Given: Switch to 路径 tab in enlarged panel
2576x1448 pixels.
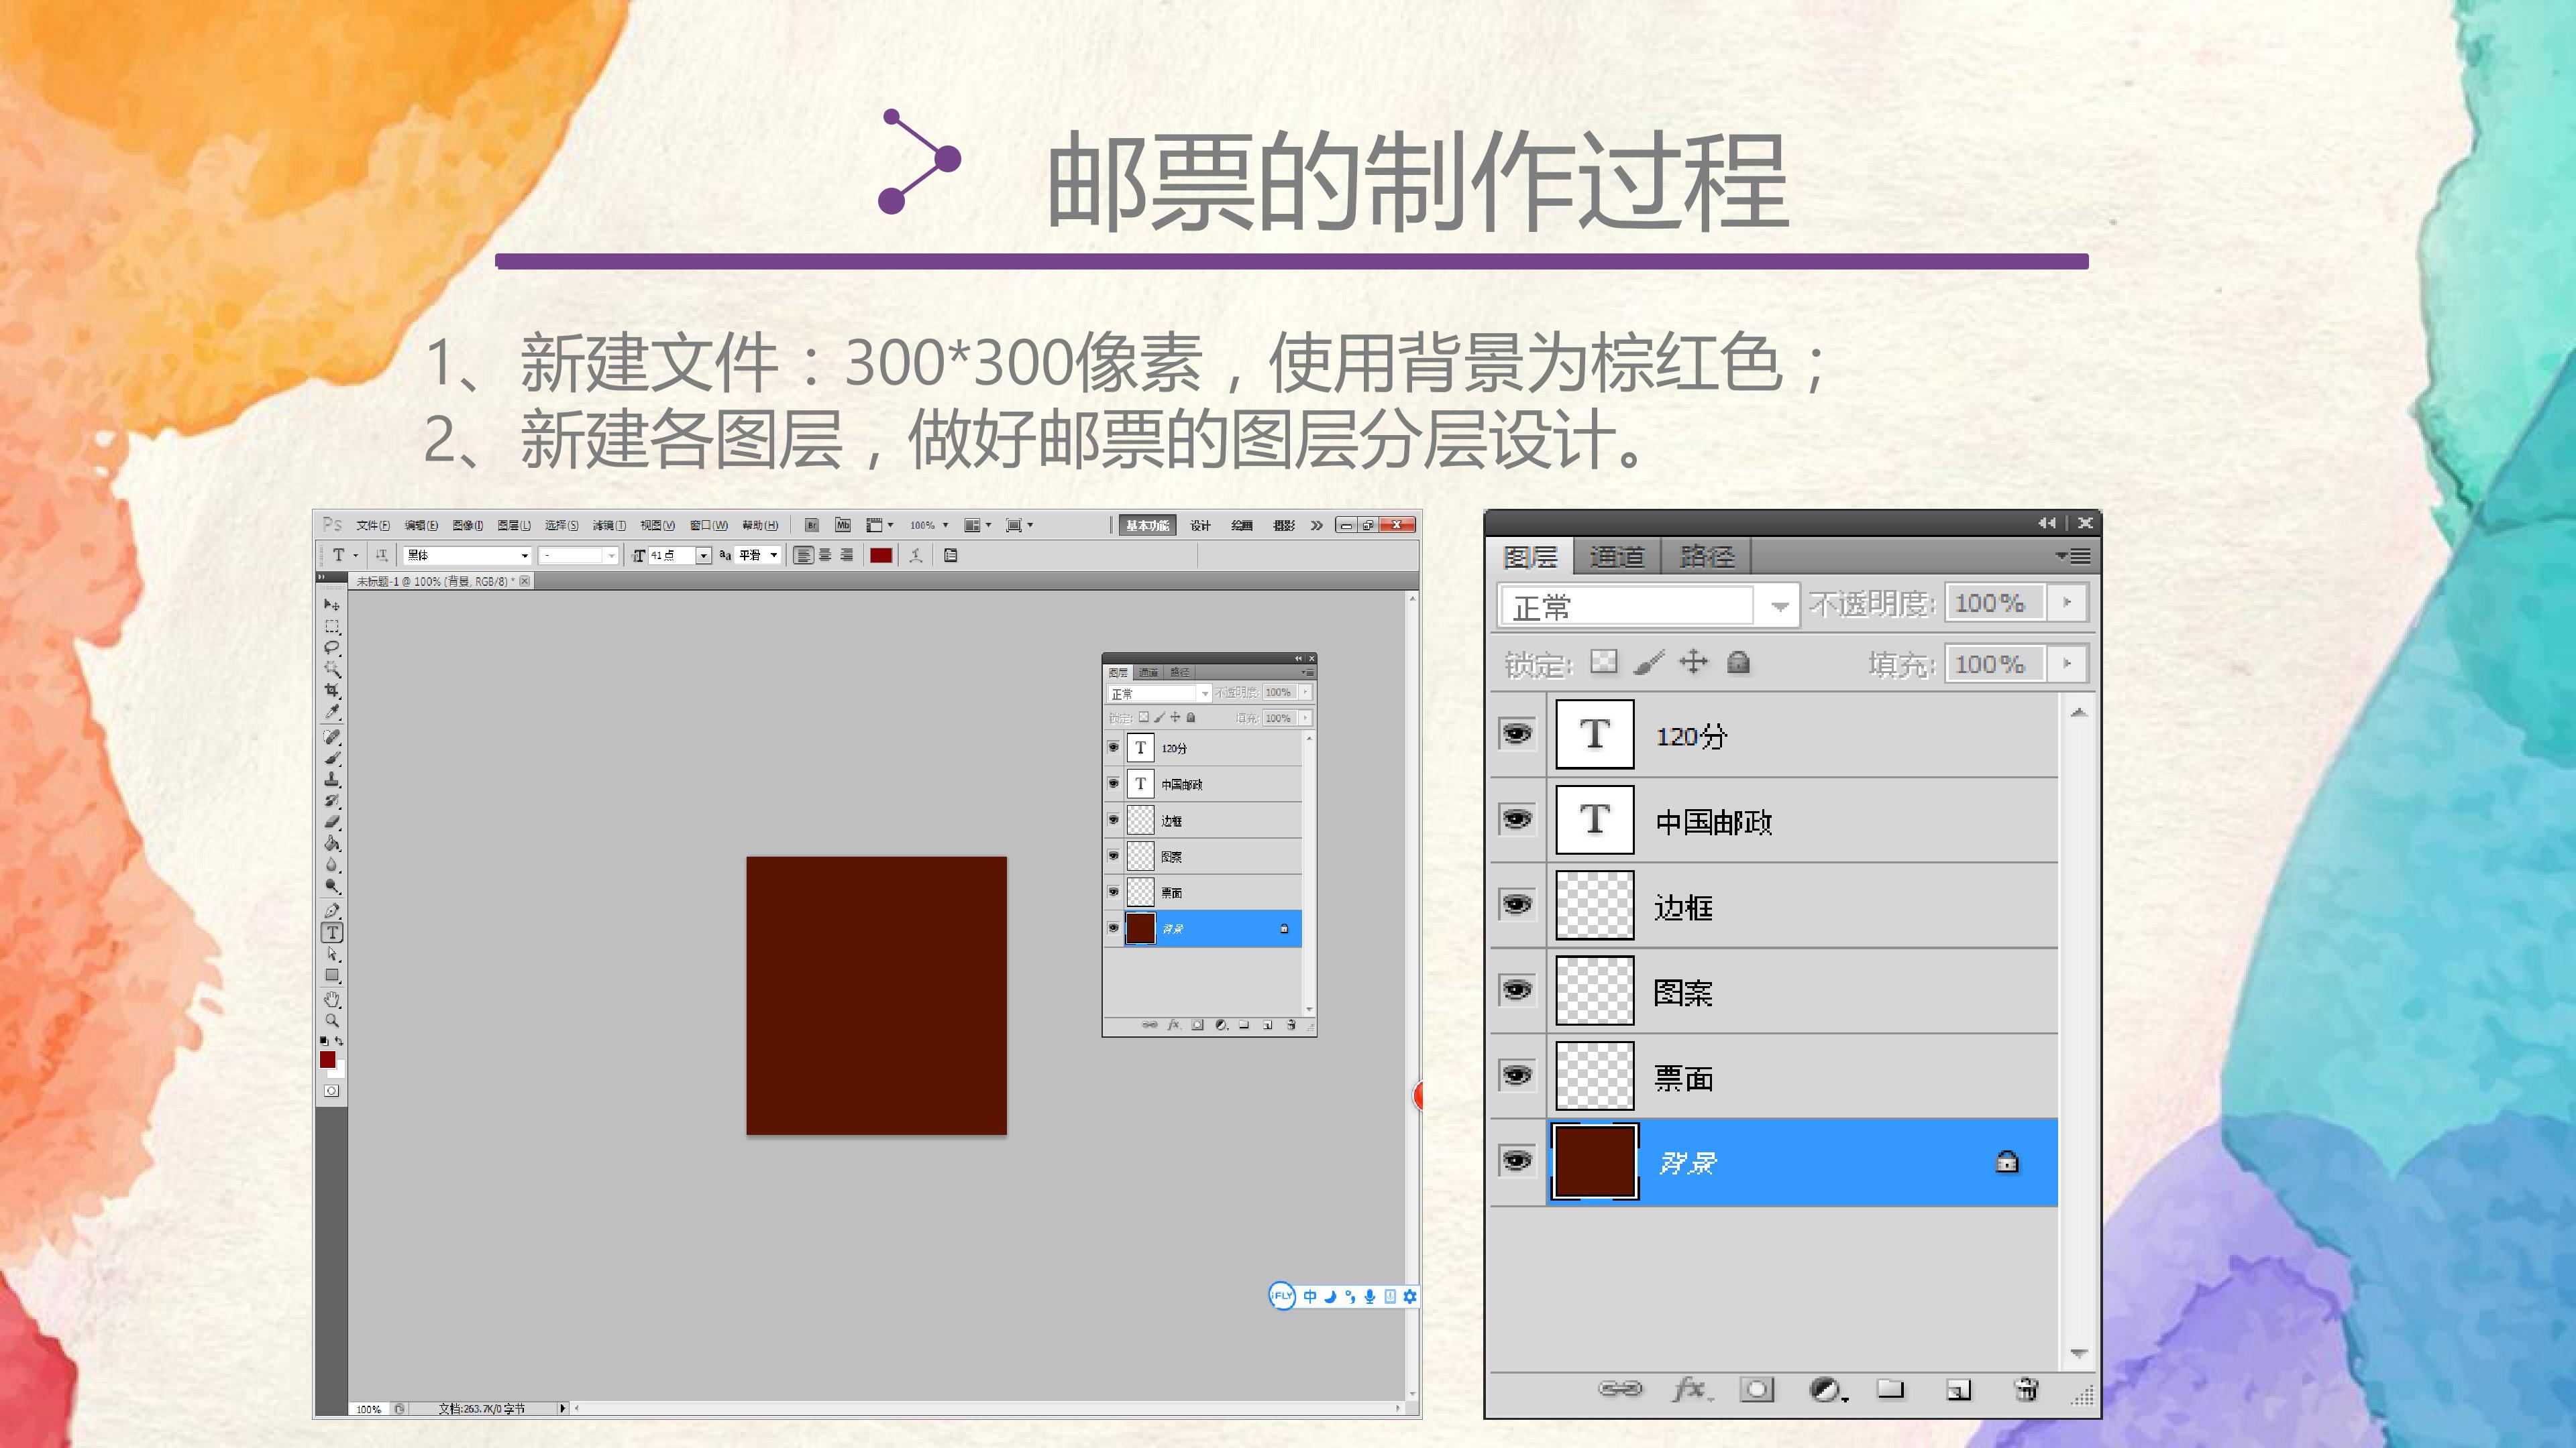Looking at the screenshot, I should 1707,556.
